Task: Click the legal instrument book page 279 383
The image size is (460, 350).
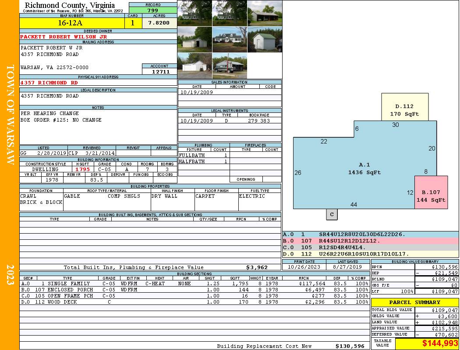Action: click(259, 121)
